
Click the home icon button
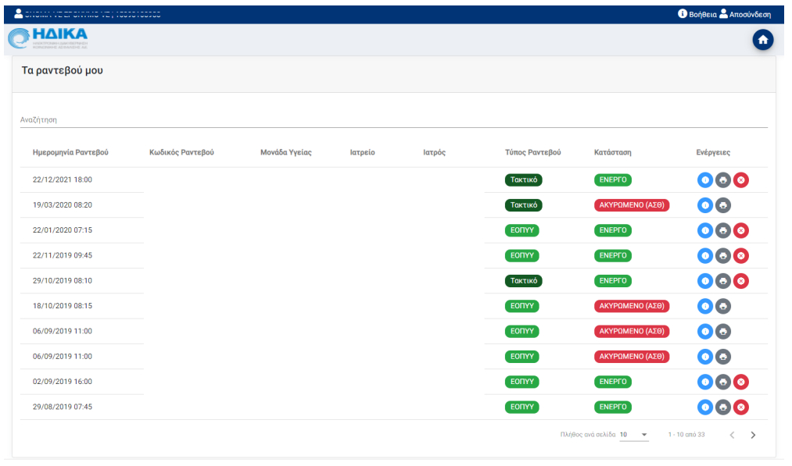pyautogui.click(x=762, y=40)
